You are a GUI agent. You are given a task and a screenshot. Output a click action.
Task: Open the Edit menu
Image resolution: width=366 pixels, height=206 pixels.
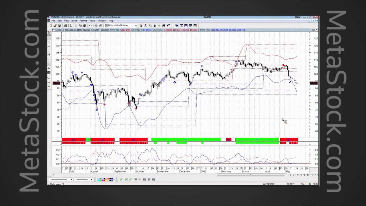[x=59, y=21]
